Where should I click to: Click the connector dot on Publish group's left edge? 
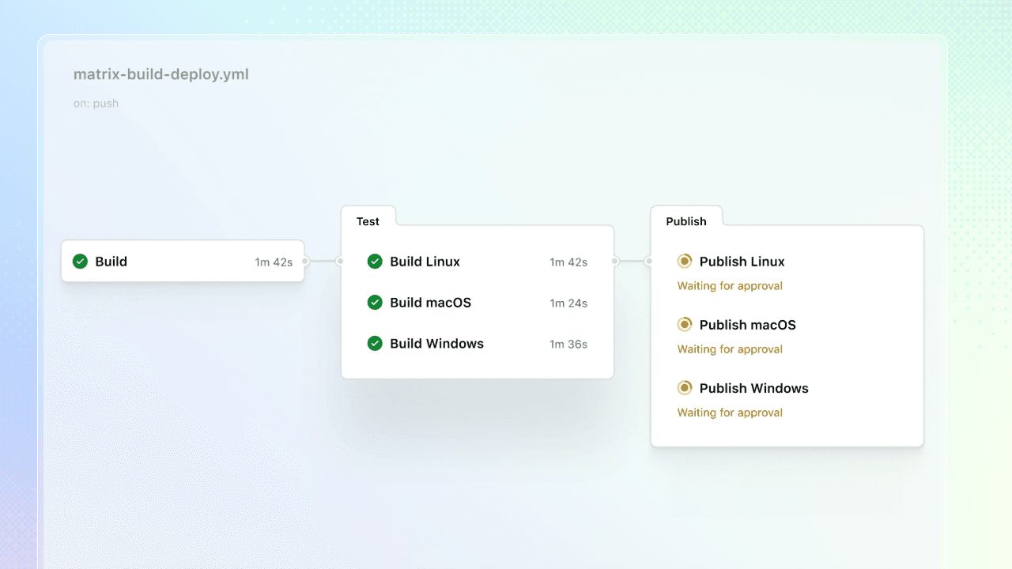tap(648, 261)
